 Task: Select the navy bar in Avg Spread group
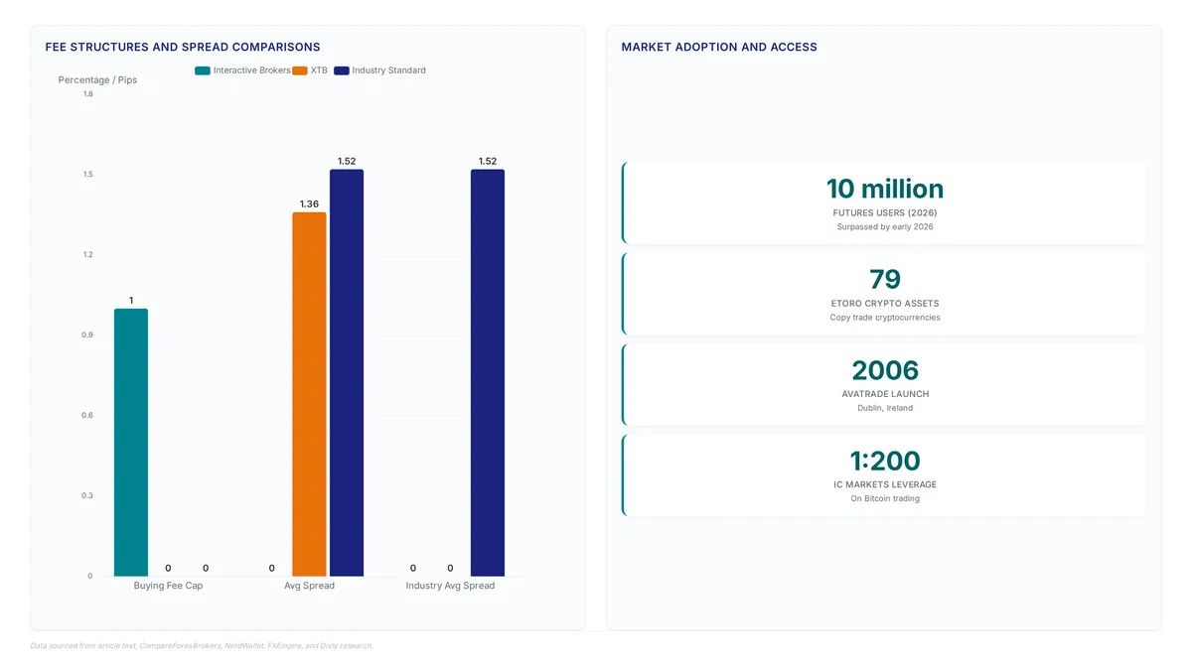pos(347,372)
